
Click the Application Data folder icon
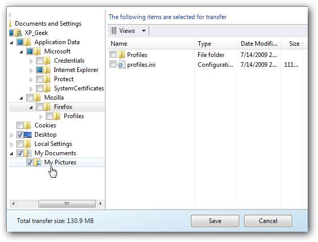coord(28,42)
